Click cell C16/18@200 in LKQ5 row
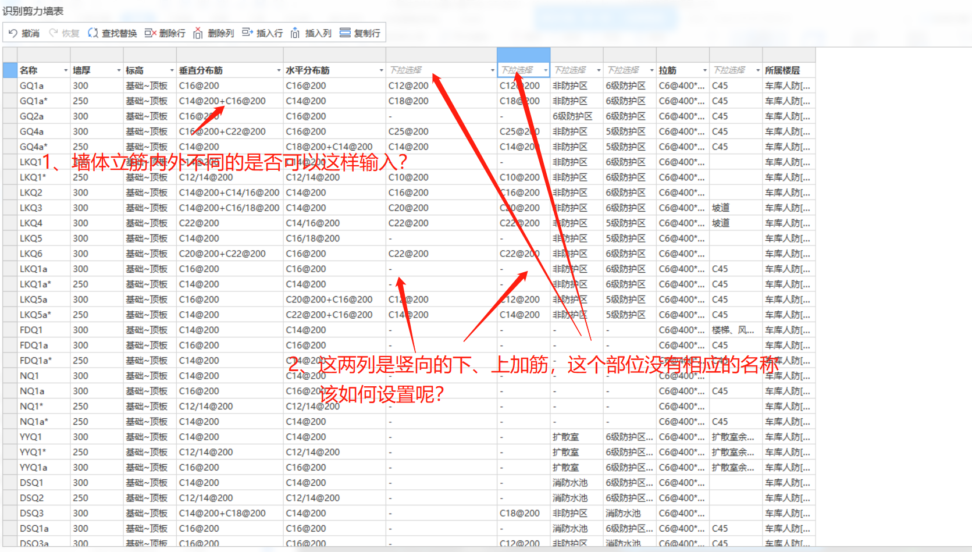This screenshot has height=552, width=972. click(334, 238)
